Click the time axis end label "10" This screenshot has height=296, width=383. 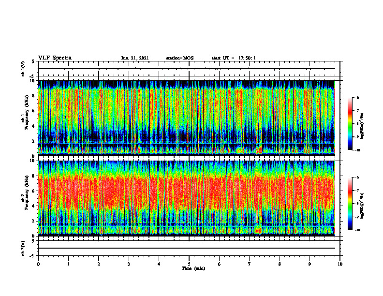tap(340, 264)
